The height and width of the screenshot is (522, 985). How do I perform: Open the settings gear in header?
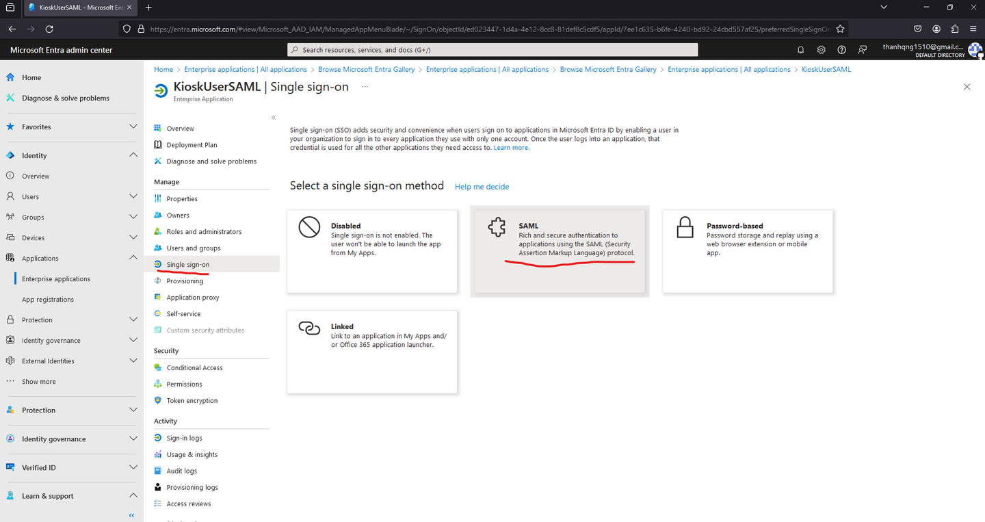(x=821, y=50)
